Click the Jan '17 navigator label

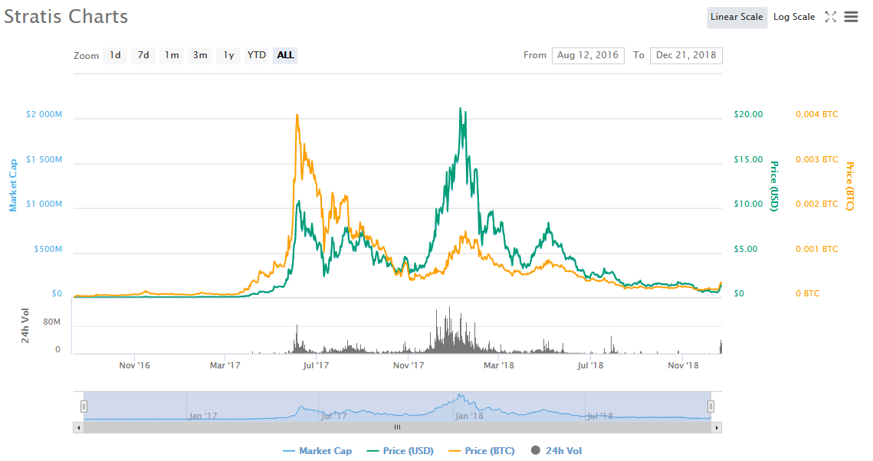203,416
